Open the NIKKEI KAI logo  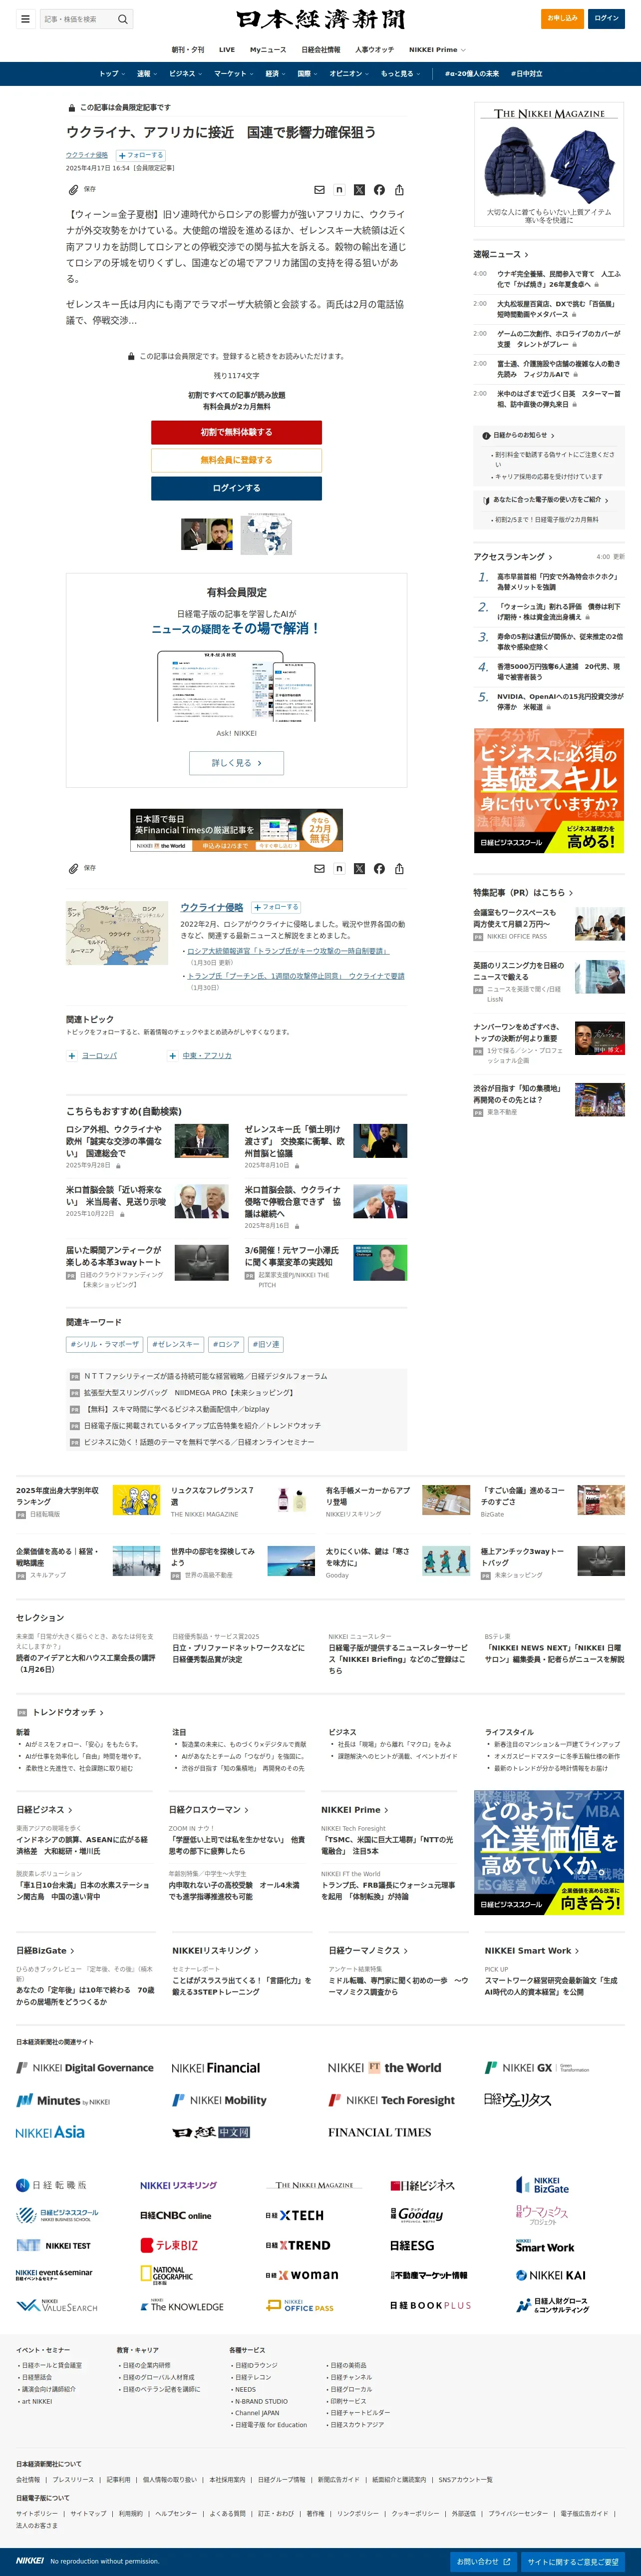coord(551,2275)
